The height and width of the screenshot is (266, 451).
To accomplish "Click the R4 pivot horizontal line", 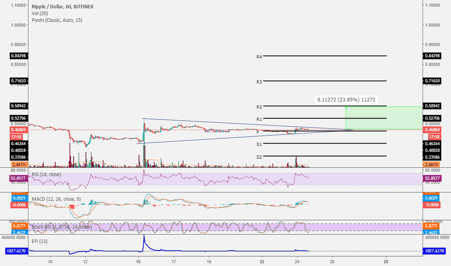I will tap(325, 56).
